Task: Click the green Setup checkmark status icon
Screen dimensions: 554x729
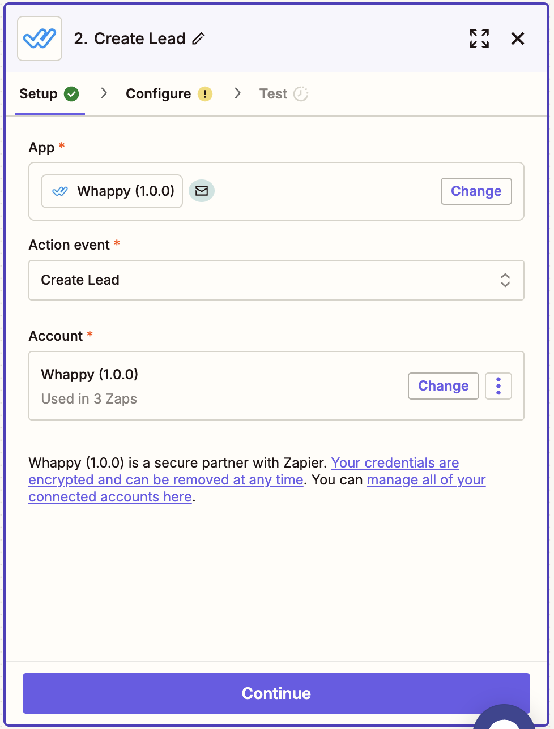Action: 71,94
